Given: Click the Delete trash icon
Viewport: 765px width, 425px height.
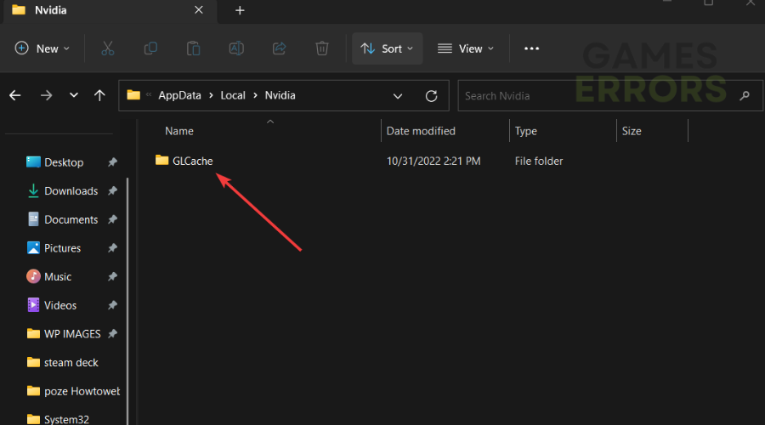Looking at the screenshot, I should 322,48.
